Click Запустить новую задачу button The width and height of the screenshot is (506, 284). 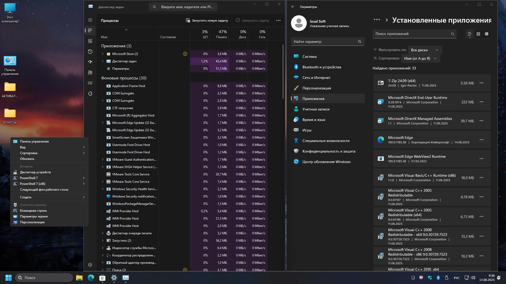pyautogui.click(x=207, y=21)
